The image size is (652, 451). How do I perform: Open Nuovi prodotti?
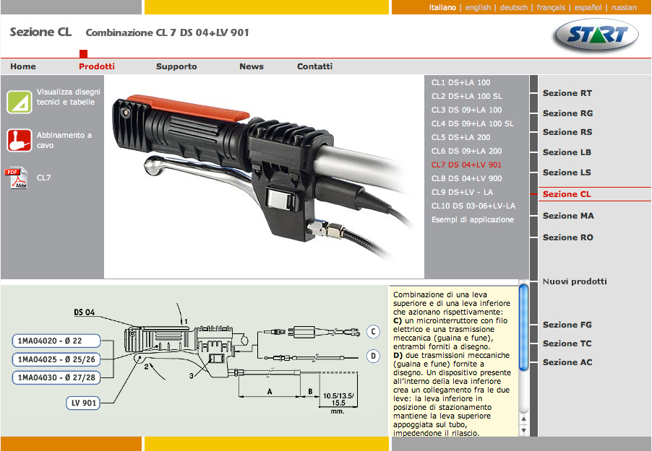pyautogui.click(x=574, y=281)
